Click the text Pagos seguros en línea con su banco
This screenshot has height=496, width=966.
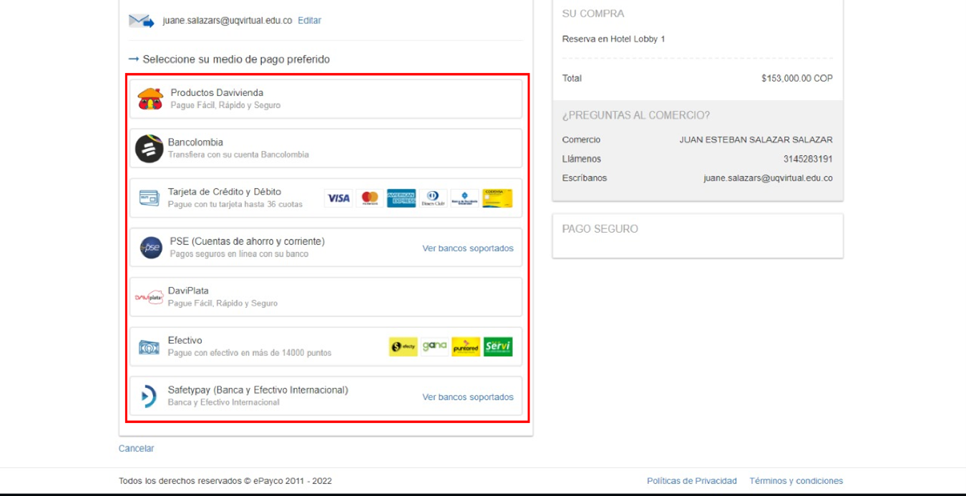coord(239,254)
